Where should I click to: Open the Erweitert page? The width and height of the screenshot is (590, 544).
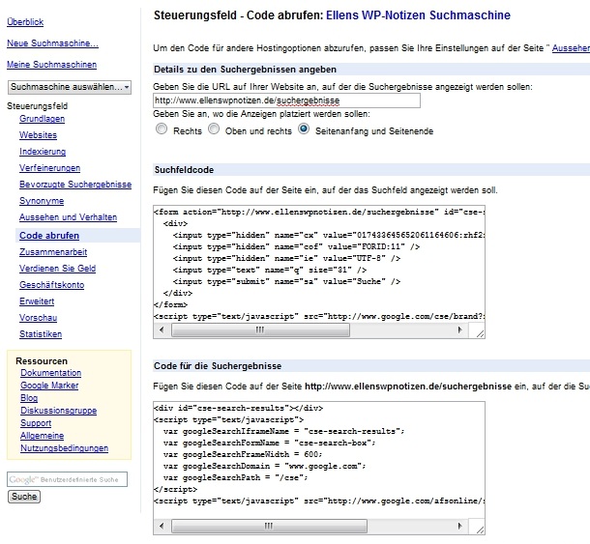coord(37,301)
